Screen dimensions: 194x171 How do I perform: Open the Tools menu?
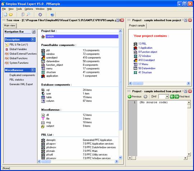19,9
